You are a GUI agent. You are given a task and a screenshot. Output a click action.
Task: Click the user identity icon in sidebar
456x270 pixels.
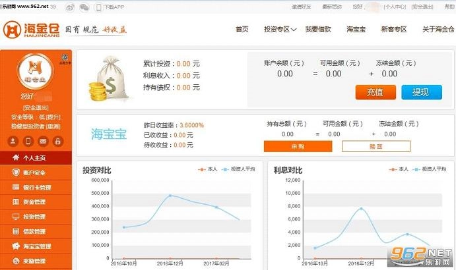tap(13, 141)
